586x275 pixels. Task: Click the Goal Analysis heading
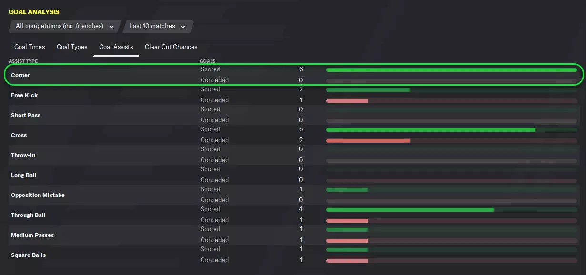point(34,11)
